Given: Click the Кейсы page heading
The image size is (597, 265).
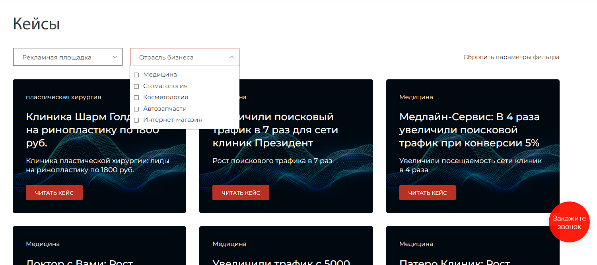Looking at the screenshot, I should click(36, 24).
